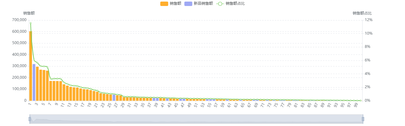The image size is (405, 126).
Task: Click the 600,000 left axis label
Action: click(x=20, y=31)
